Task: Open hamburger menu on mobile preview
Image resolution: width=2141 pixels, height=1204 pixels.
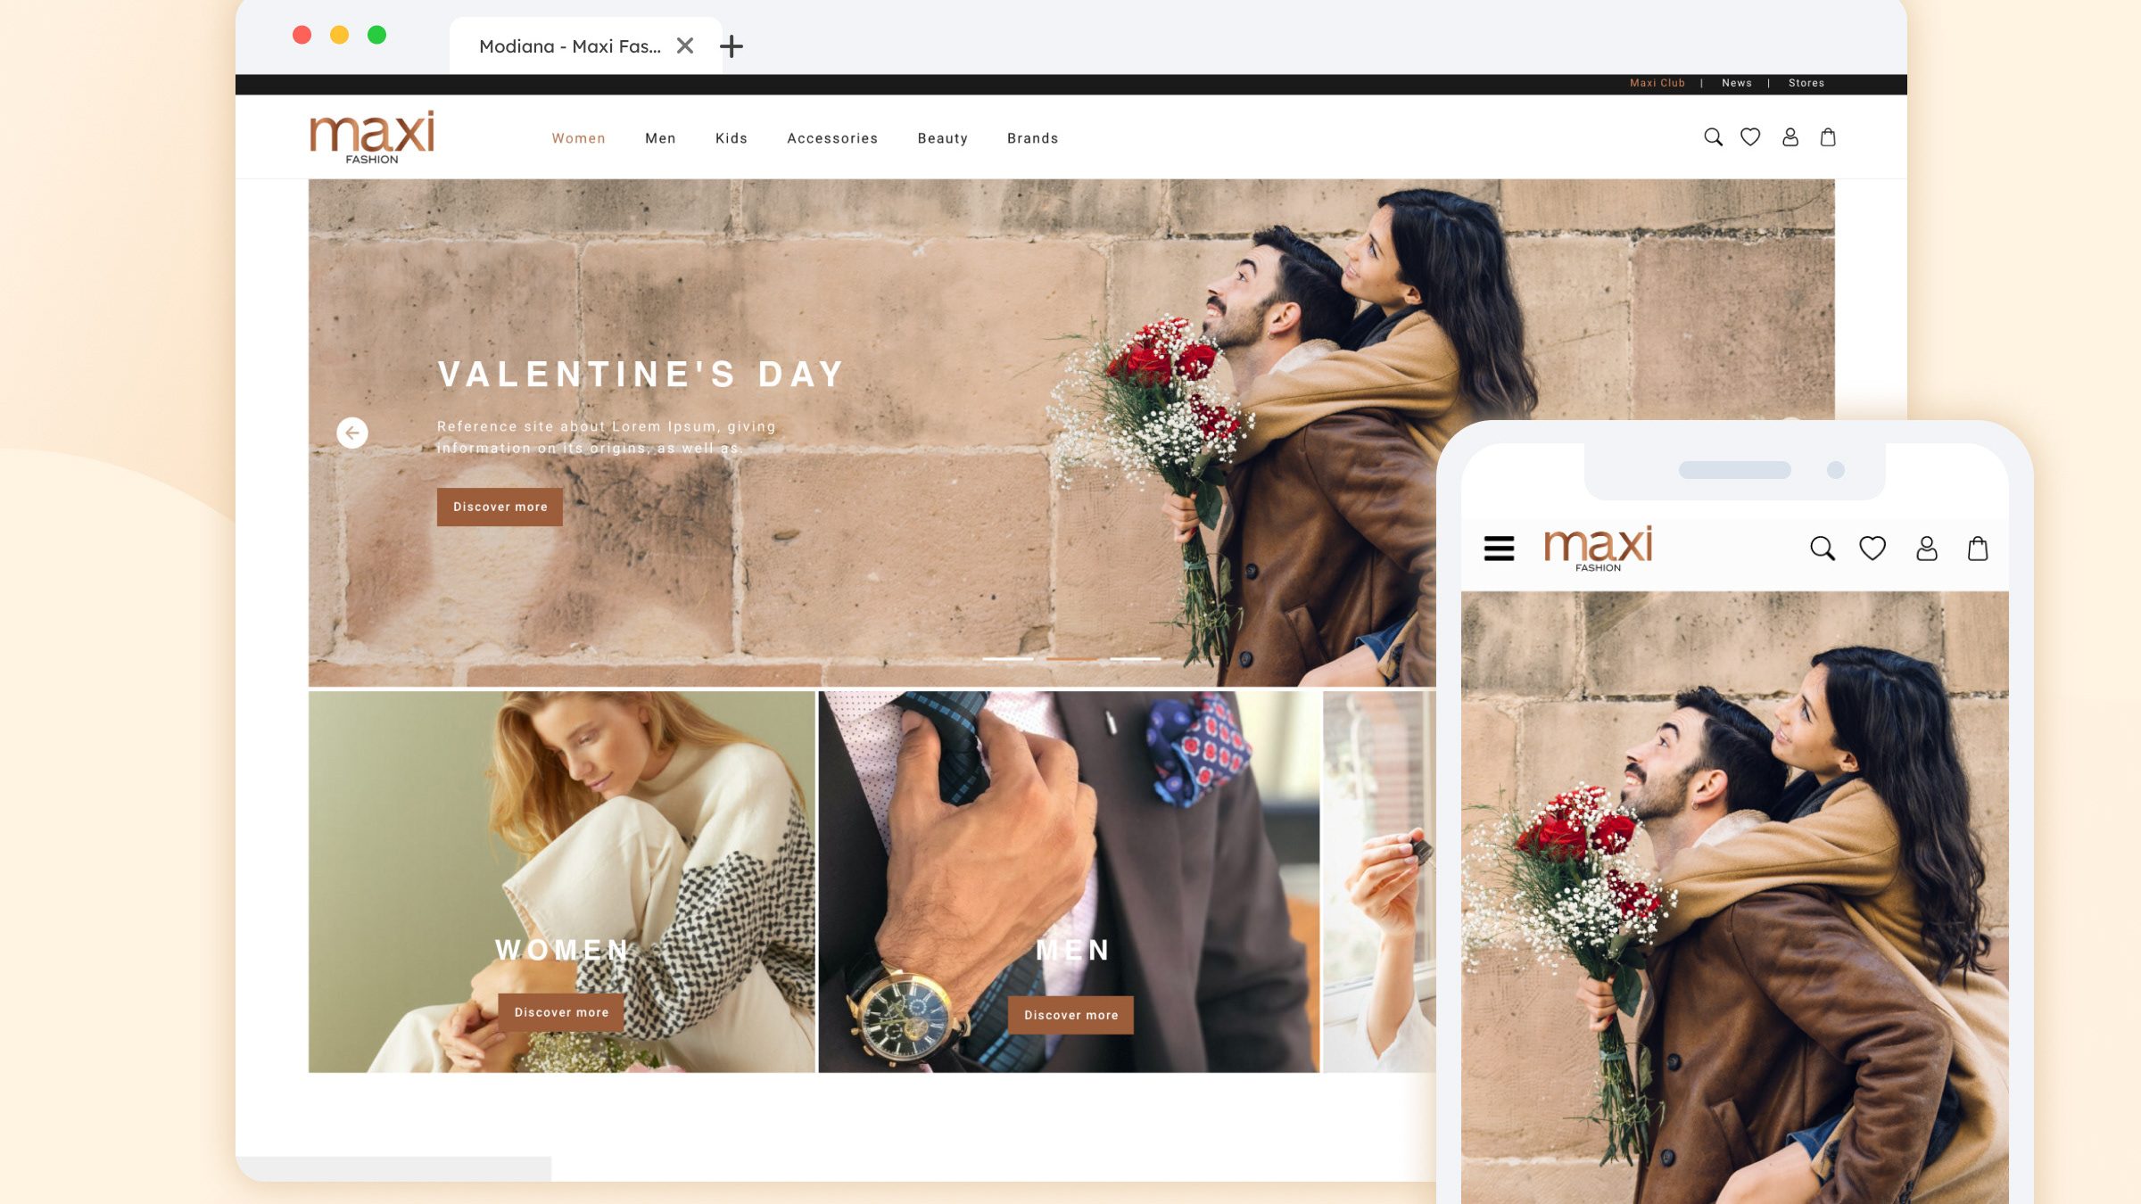Action: [1499, 548]
